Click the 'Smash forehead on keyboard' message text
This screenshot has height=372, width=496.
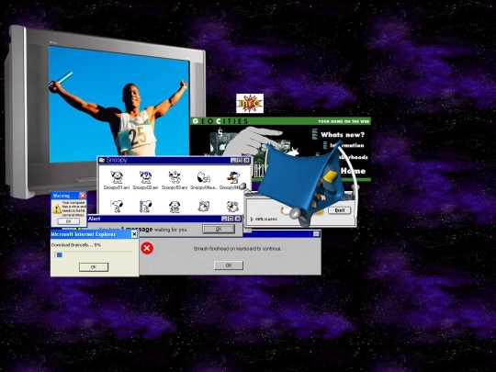point(237,249)
